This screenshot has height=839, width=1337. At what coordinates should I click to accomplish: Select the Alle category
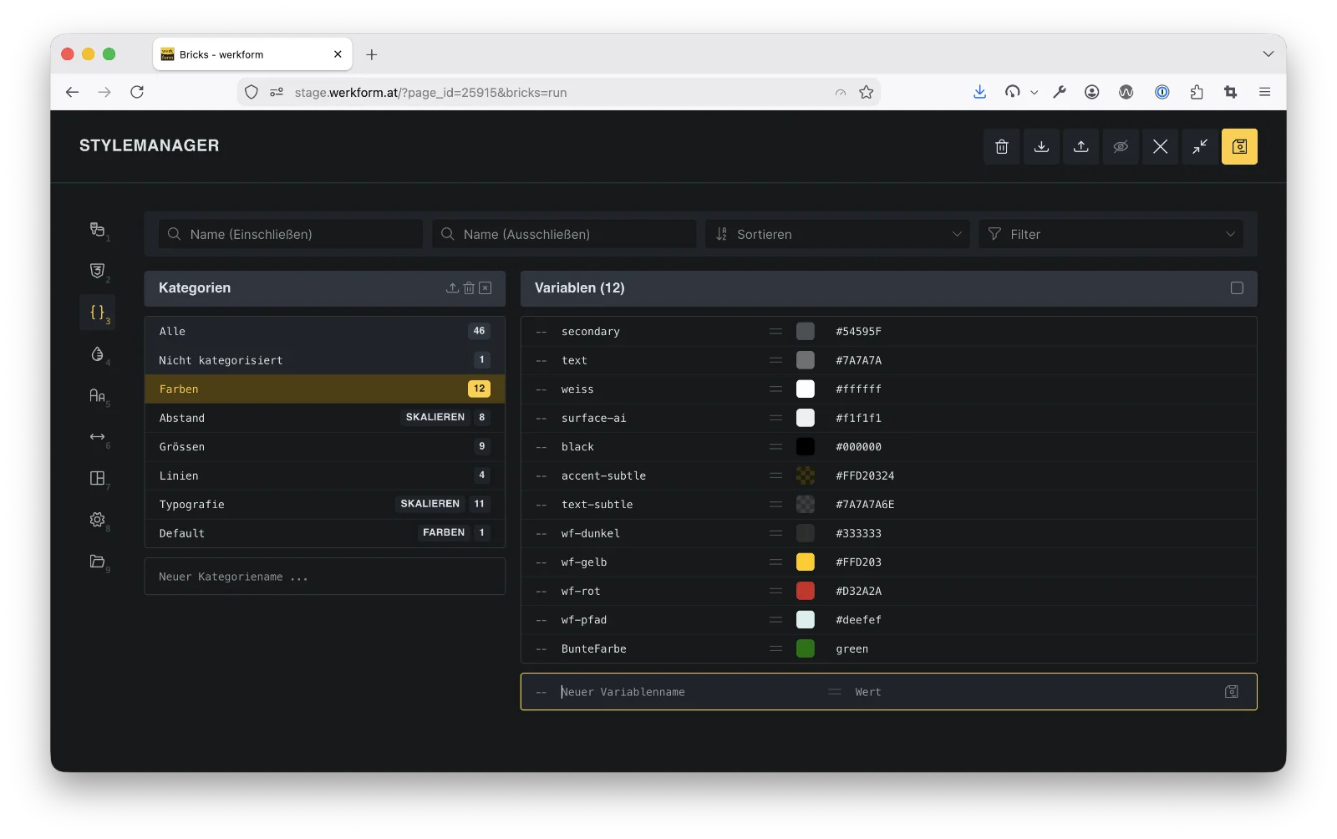coord(325,332)
